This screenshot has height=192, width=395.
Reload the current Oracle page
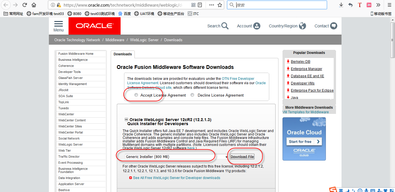tap(25, 5)
